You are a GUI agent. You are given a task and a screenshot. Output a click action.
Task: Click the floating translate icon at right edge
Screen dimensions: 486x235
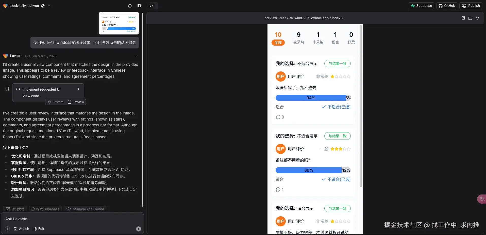(482, 199)
